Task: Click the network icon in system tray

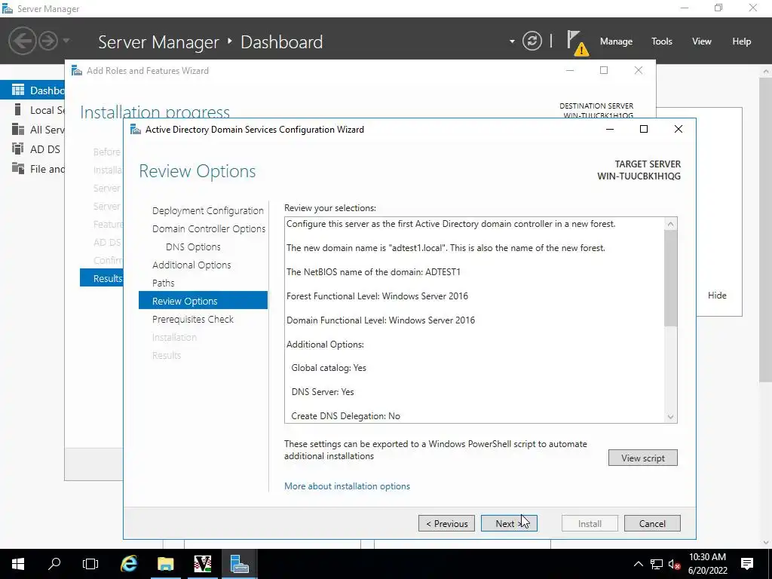Action: point(657,564)
